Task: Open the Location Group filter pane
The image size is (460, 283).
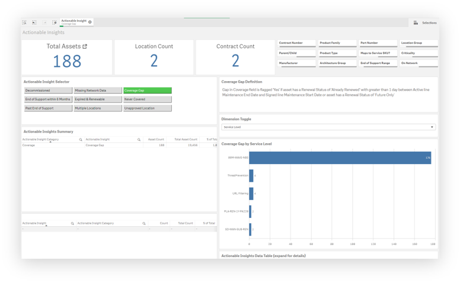Action: [419, 43]
